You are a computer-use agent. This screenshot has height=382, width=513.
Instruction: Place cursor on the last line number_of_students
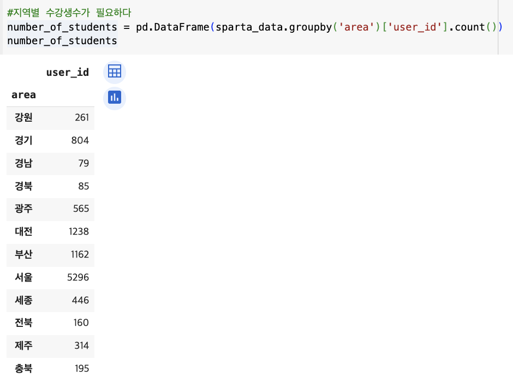(62, 40)
